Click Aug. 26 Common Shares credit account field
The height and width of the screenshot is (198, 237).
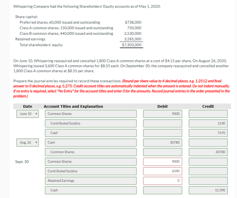pyautogui.click(x=91, y=152)
